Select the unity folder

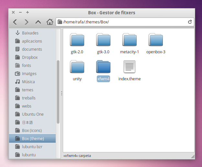pos(77,67)
